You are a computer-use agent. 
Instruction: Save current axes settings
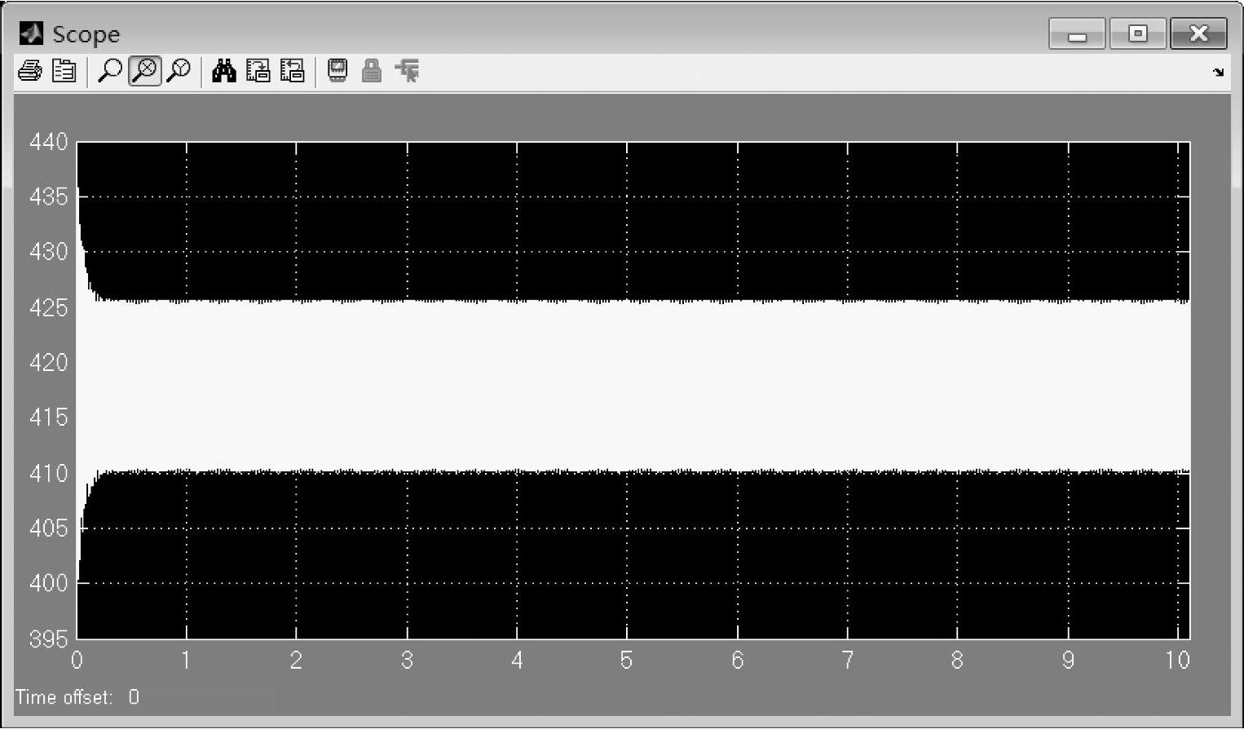coord(258,72)
